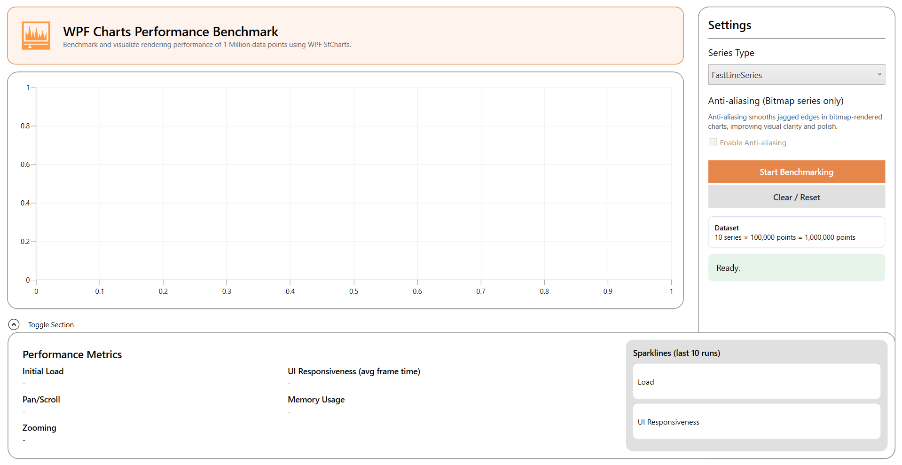The width and height of the screenshot is (902, 465).
Task: Click the WPF Charts Performance Benchmark title
Action: coord(170,32)
